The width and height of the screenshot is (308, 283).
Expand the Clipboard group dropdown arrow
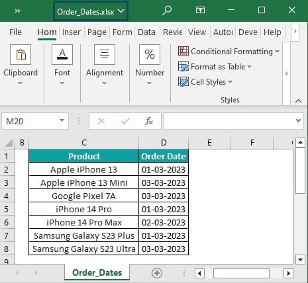[x=20, y=83]
